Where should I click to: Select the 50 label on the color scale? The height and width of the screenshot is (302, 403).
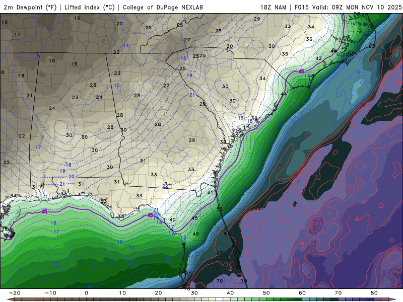pos(266,293)
